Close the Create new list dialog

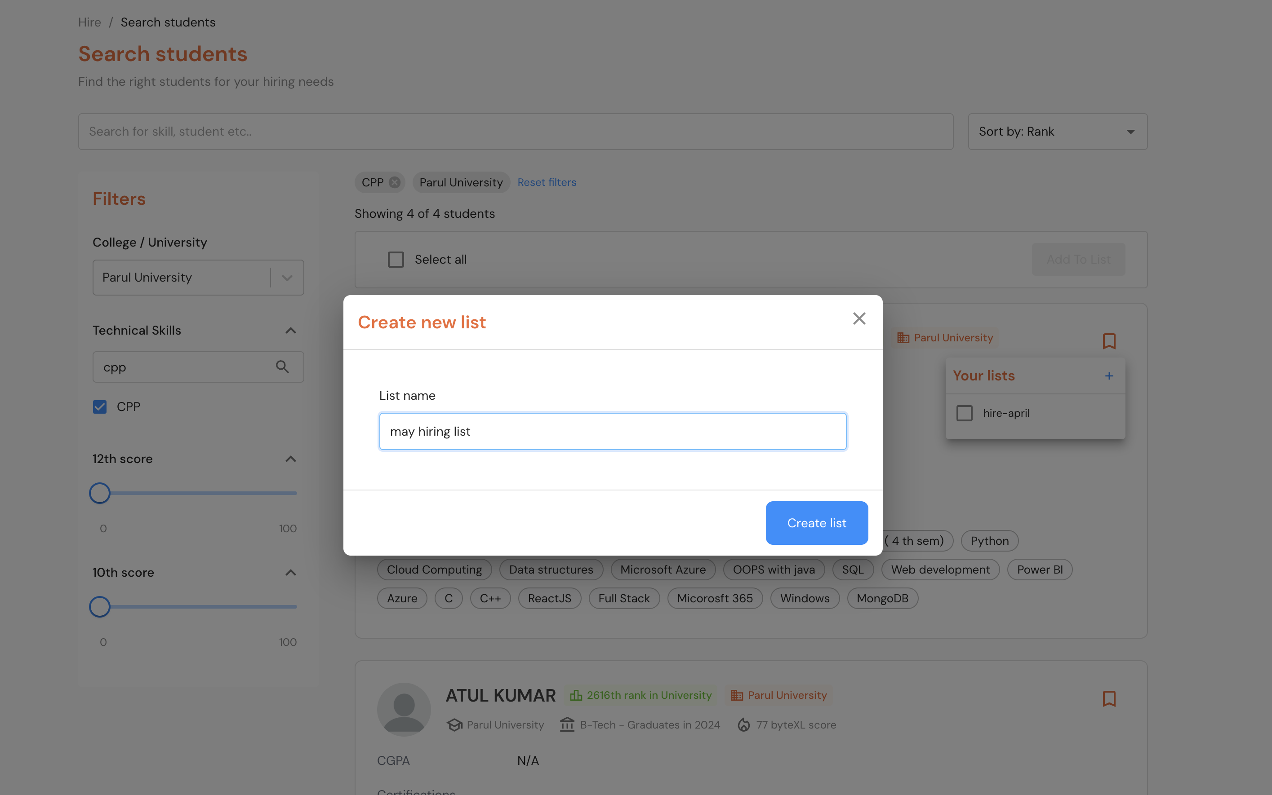(859, 318)
